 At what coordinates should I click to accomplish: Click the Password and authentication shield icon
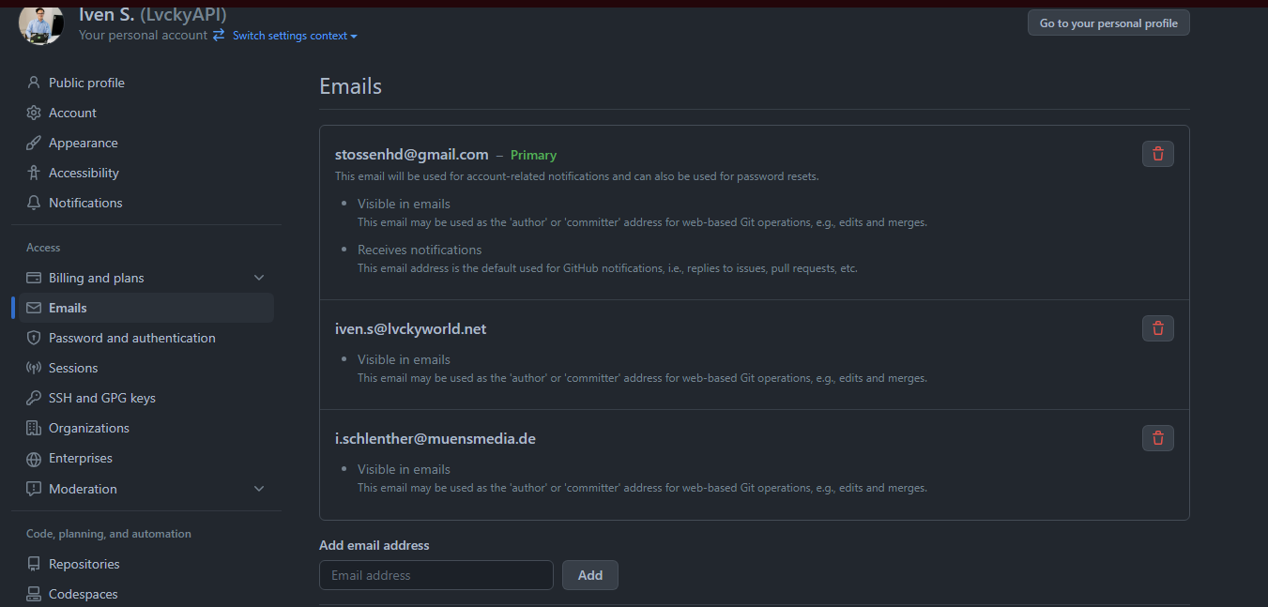coord(34,338)
